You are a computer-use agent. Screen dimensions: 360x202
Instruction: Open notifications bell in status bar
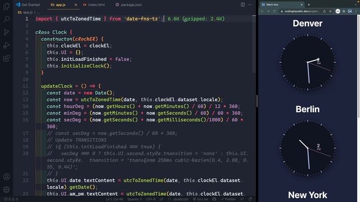tap(250, 199)
